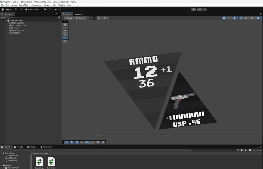
Task: Toggle hidden objects scene visibility eye
Action: [x=241, y=18]
